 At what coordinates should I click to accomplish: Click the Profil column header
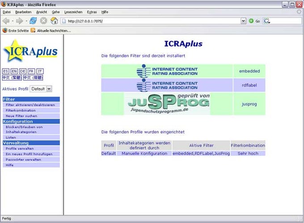tap(109, 145)
